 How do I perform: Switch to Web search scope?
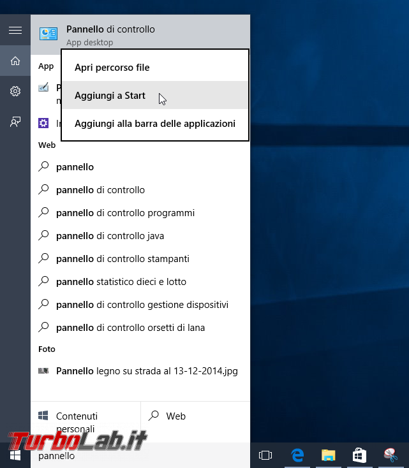point(195,422)
